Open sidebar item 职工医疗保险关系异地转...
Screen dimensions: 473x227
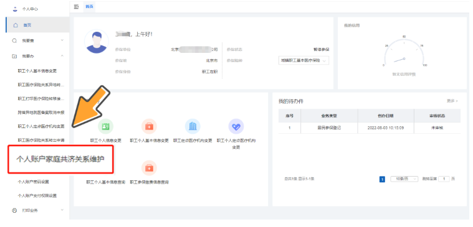pyautogui.click(x=41, y=85)
